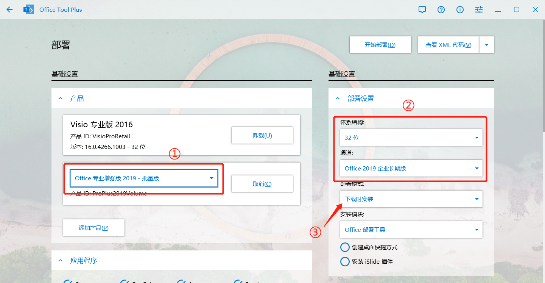
Task: Open the feedback chat bubble icon
Action: tap(422, 10)
